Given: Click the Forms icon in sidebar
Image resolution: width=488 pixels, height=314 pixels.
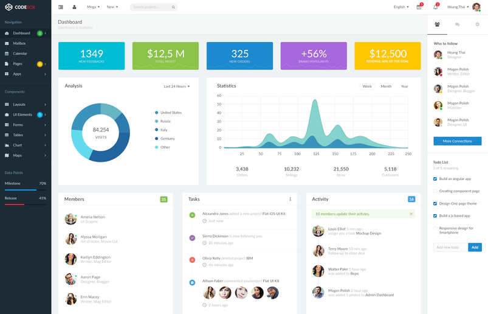Looking at the screenshot, I should pyautogui.click(x=7, y=125).
